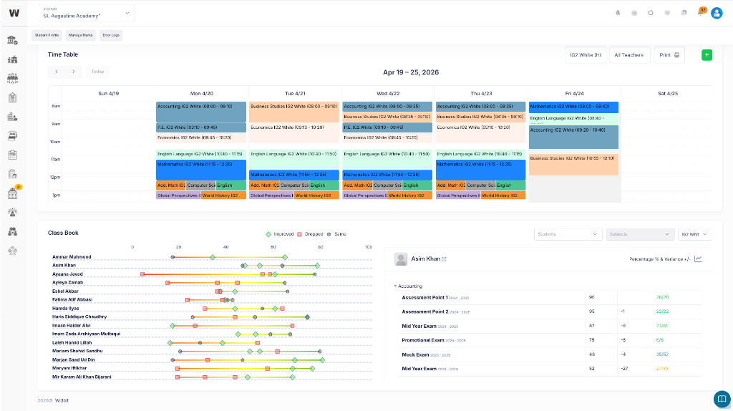Image resolution: width=733 pixels, height=411 pixels.
Task: Open the single chat bubble icon
Action: [x=667, y=13]
